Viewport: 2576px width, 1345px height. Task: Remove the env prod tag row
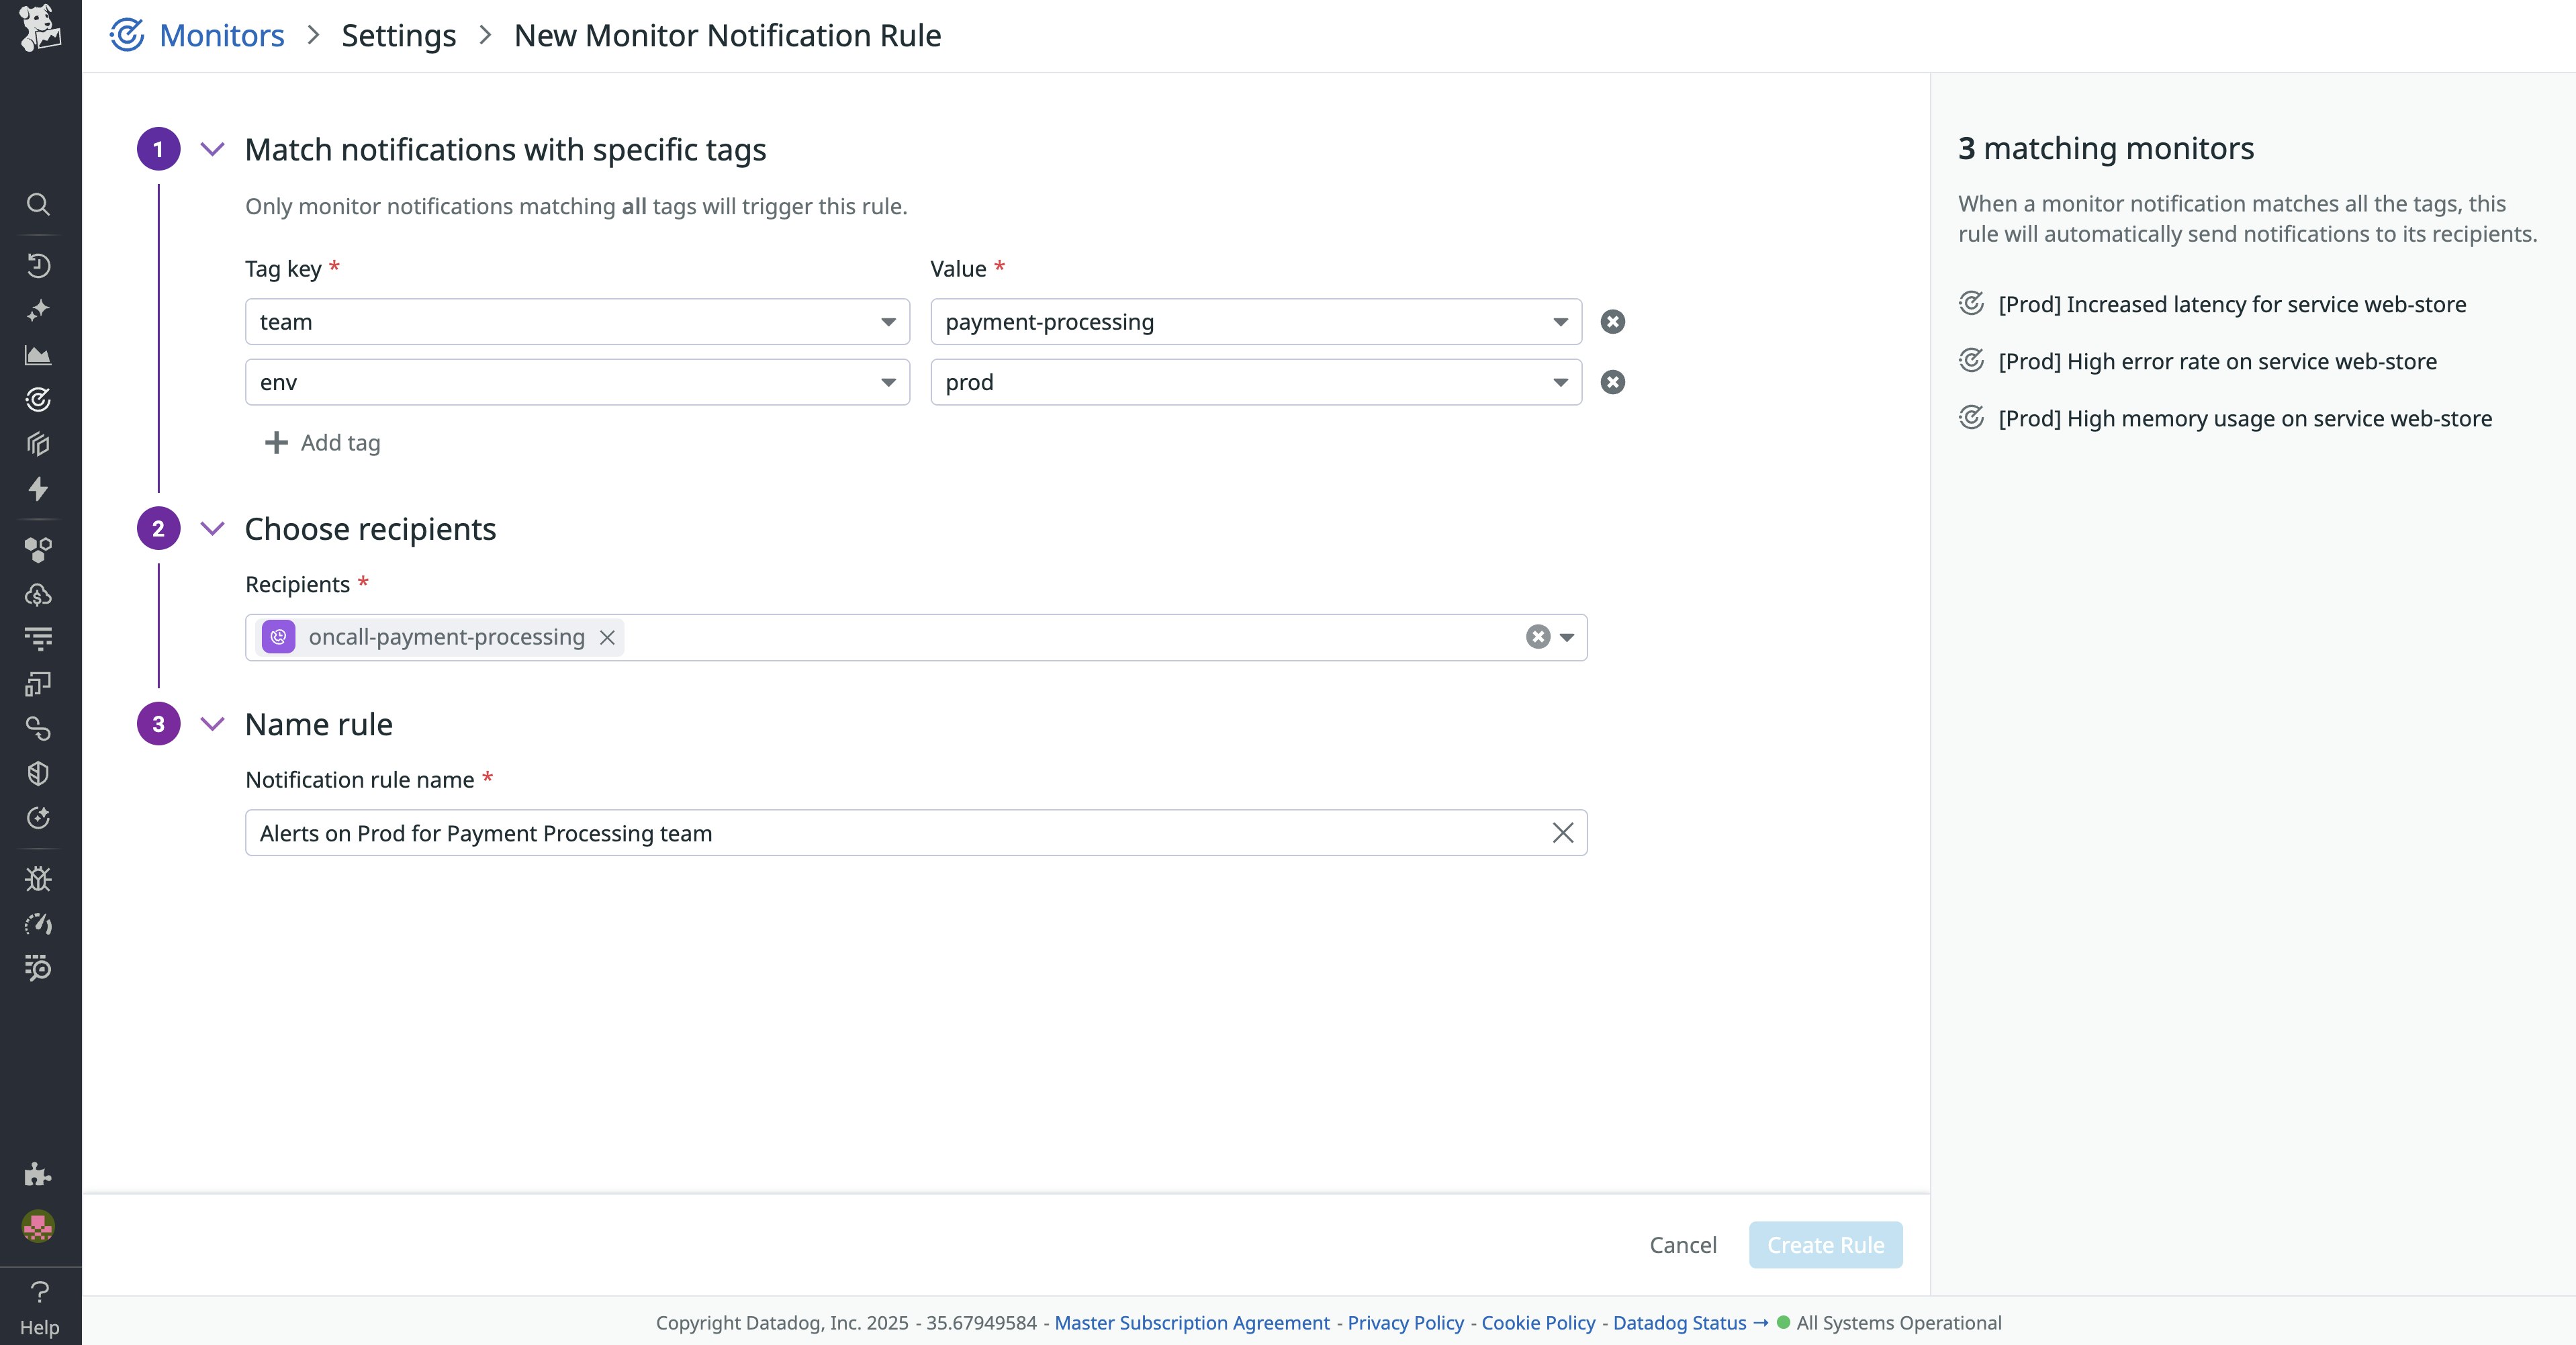click(x=1612, y=382)
